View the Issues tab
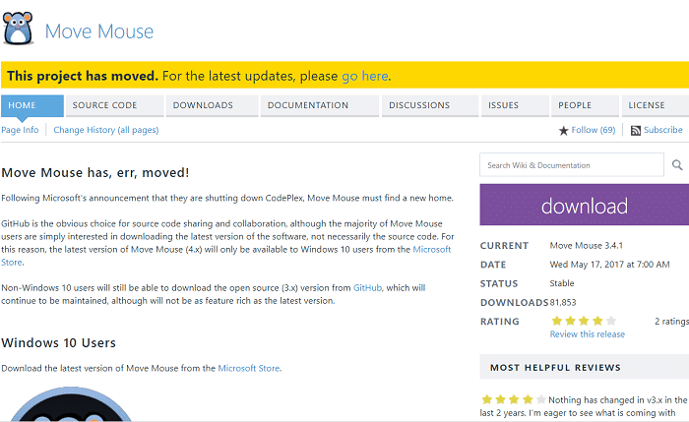The image size is (689, 422). (x=515, y=105)
